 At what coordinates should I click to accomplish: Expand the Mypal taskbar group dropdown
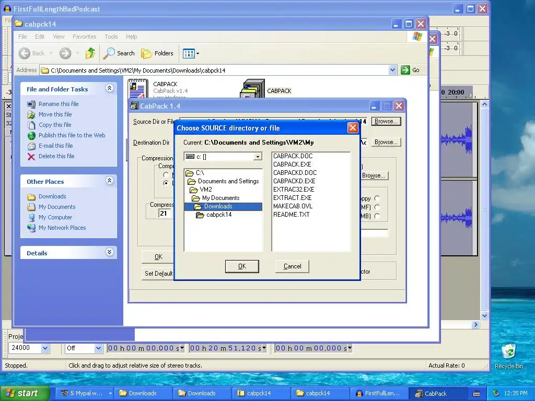(x=110, y=394)
